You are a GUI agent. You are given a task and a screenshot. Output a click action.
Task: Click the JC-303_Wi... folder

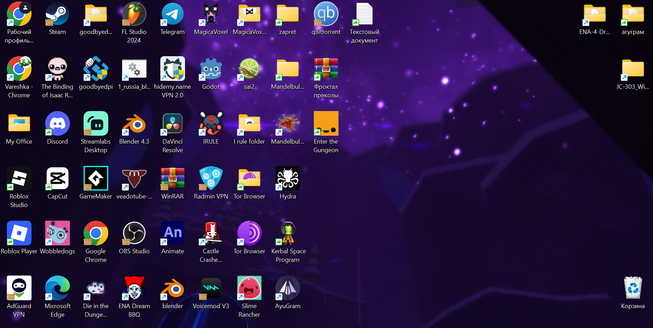(633, 69)
